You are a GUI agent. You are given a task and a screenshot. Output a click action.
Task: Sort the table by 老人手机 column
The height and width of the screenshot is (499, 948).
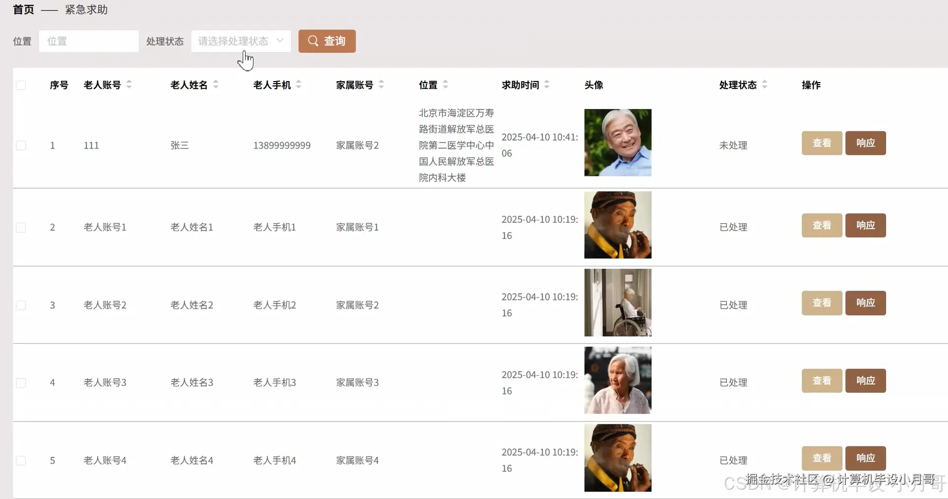coord(299,84)
